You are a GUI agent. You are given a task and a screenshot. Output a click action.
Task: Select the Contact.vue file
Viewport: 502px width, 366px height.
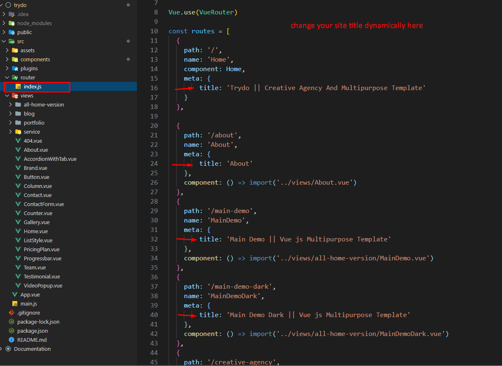pyautogui.click(x=37, y=195)
